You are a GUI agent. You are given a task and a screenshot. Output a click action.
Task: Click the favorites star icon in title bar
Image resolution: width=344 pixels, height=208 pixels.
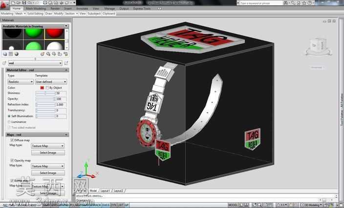(x=304, y=3)
